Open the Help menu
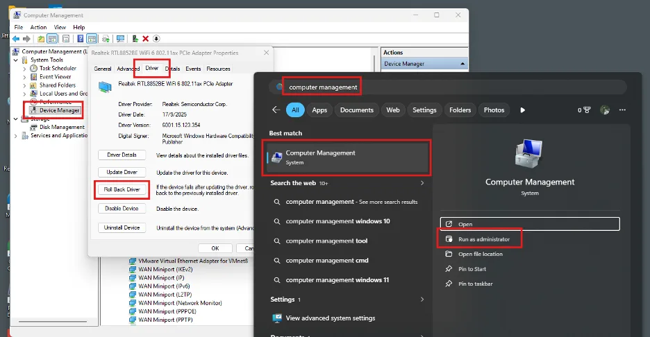650x337 pixels. pos(78,27)
